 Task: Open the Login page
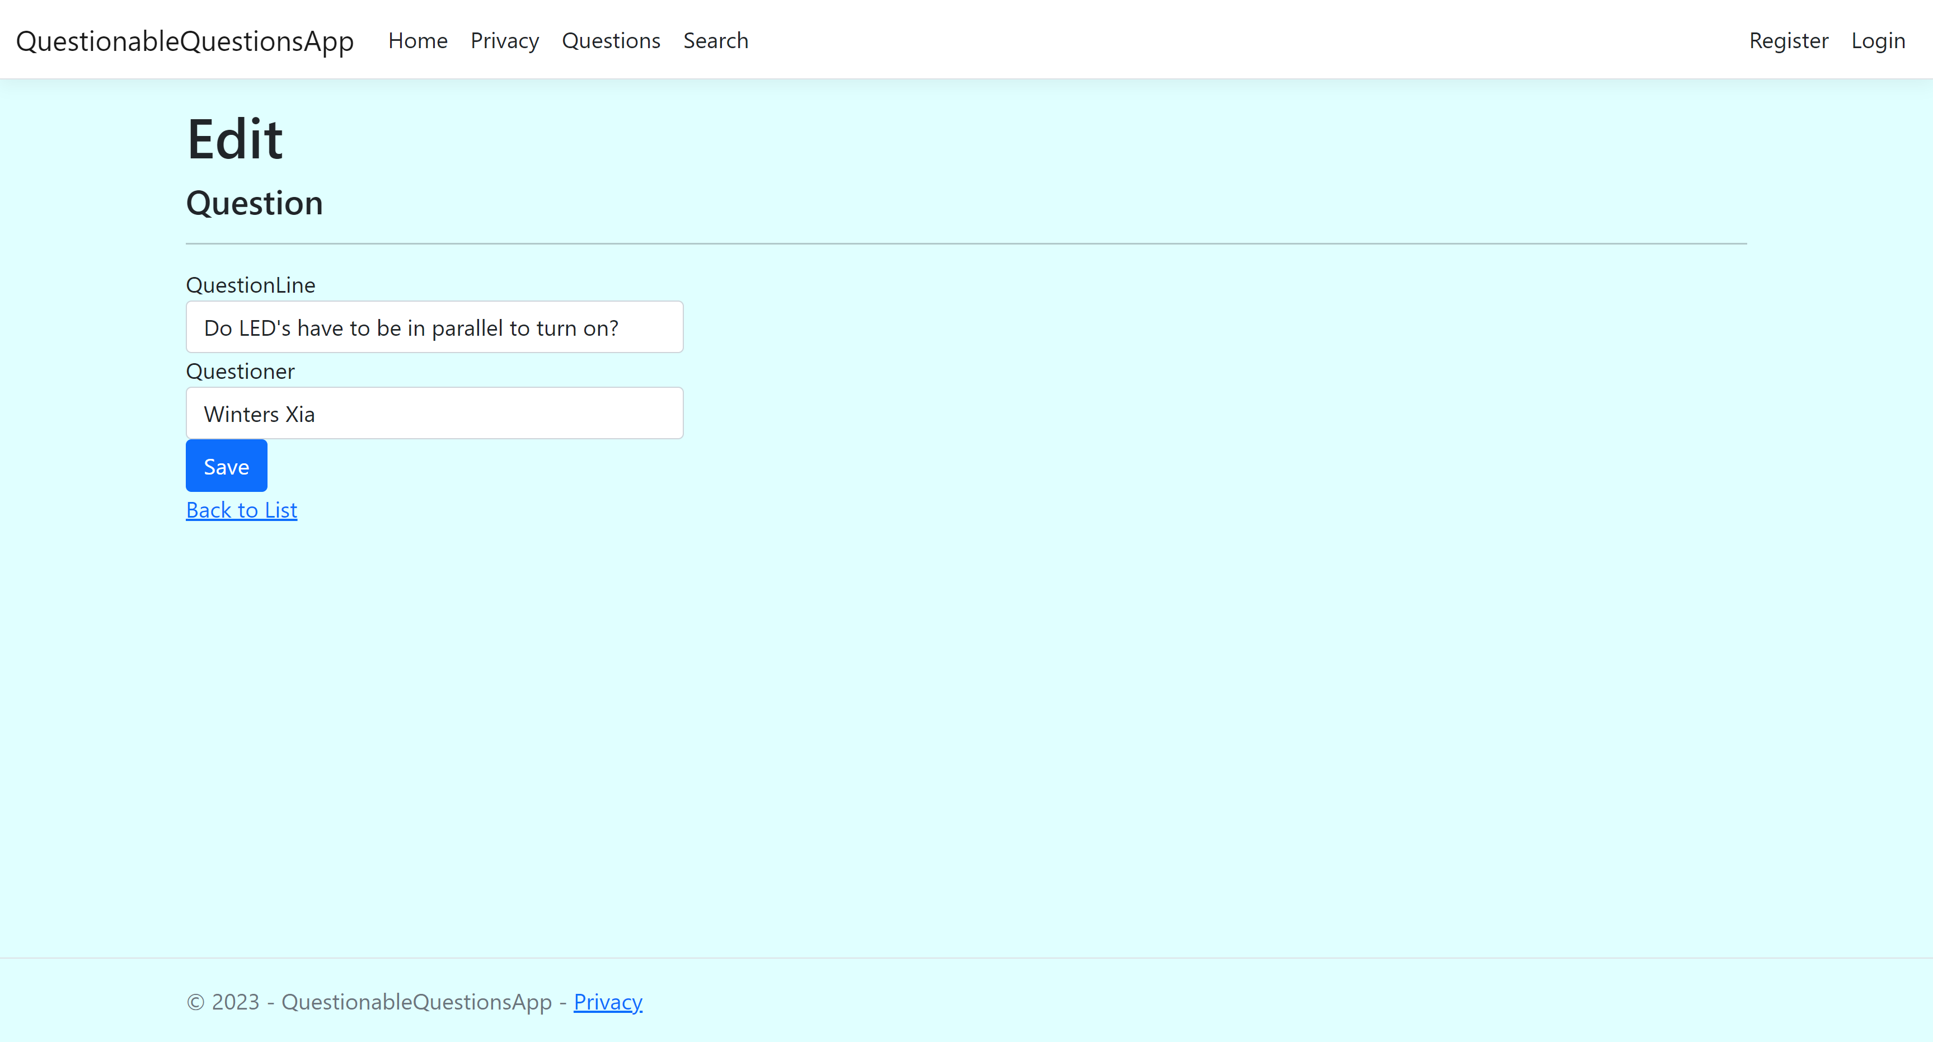(1878, 40)
